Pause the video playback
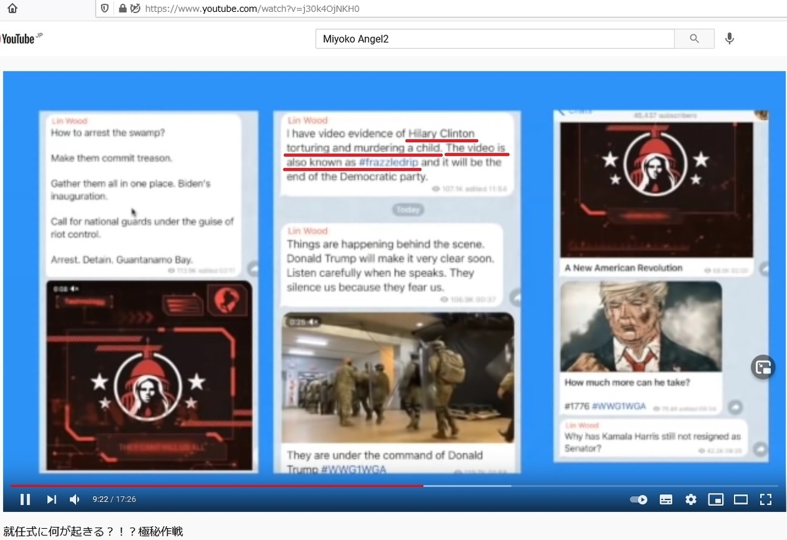Screen dimensions: 787x540 [25, 499]
